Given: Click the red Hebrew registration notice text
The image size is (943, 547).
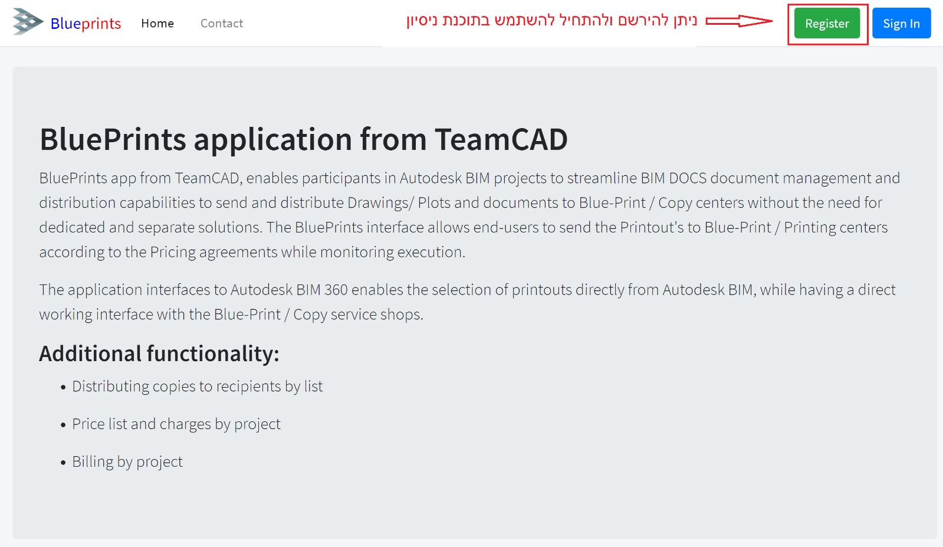Looking at the screenshot, I should [x=551, y=21].
